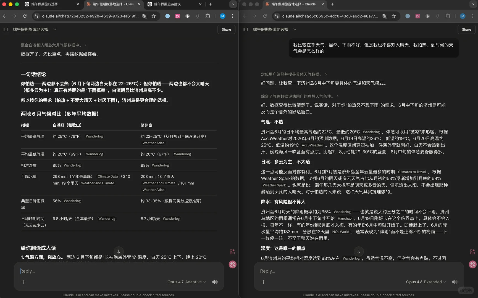Screen dimensions: 478x298
Task: Bookmark page star in left browser
Action: [154, 16]
